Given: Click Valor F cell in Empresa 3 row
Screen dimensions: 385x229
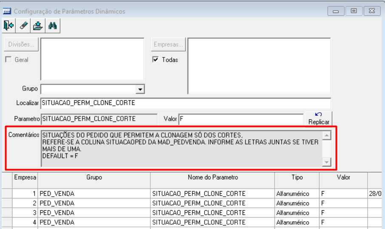Looking at the screenshot, I should (x=343, y=213).
